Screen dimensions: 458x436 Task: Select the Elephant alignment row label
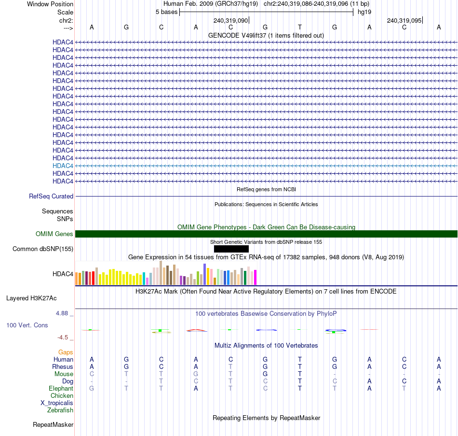[61, 389]
